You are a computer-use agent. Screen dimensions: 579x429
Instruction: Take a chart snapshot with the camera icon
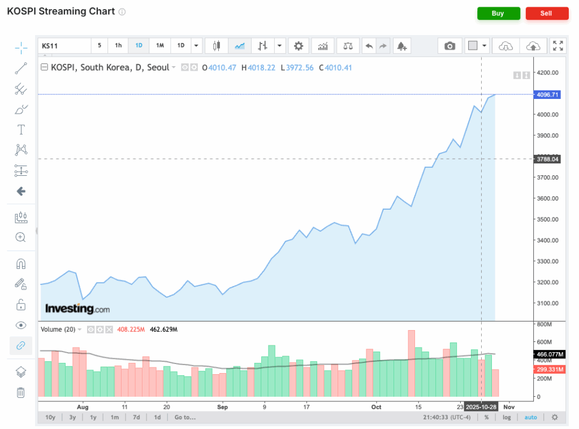point(450,46)
